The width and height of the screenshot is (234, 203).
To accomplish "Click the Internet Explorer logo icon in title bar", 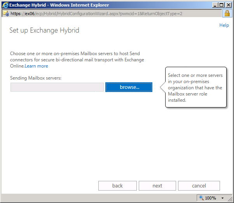I will pyautogui.click(x=5, y=5).
